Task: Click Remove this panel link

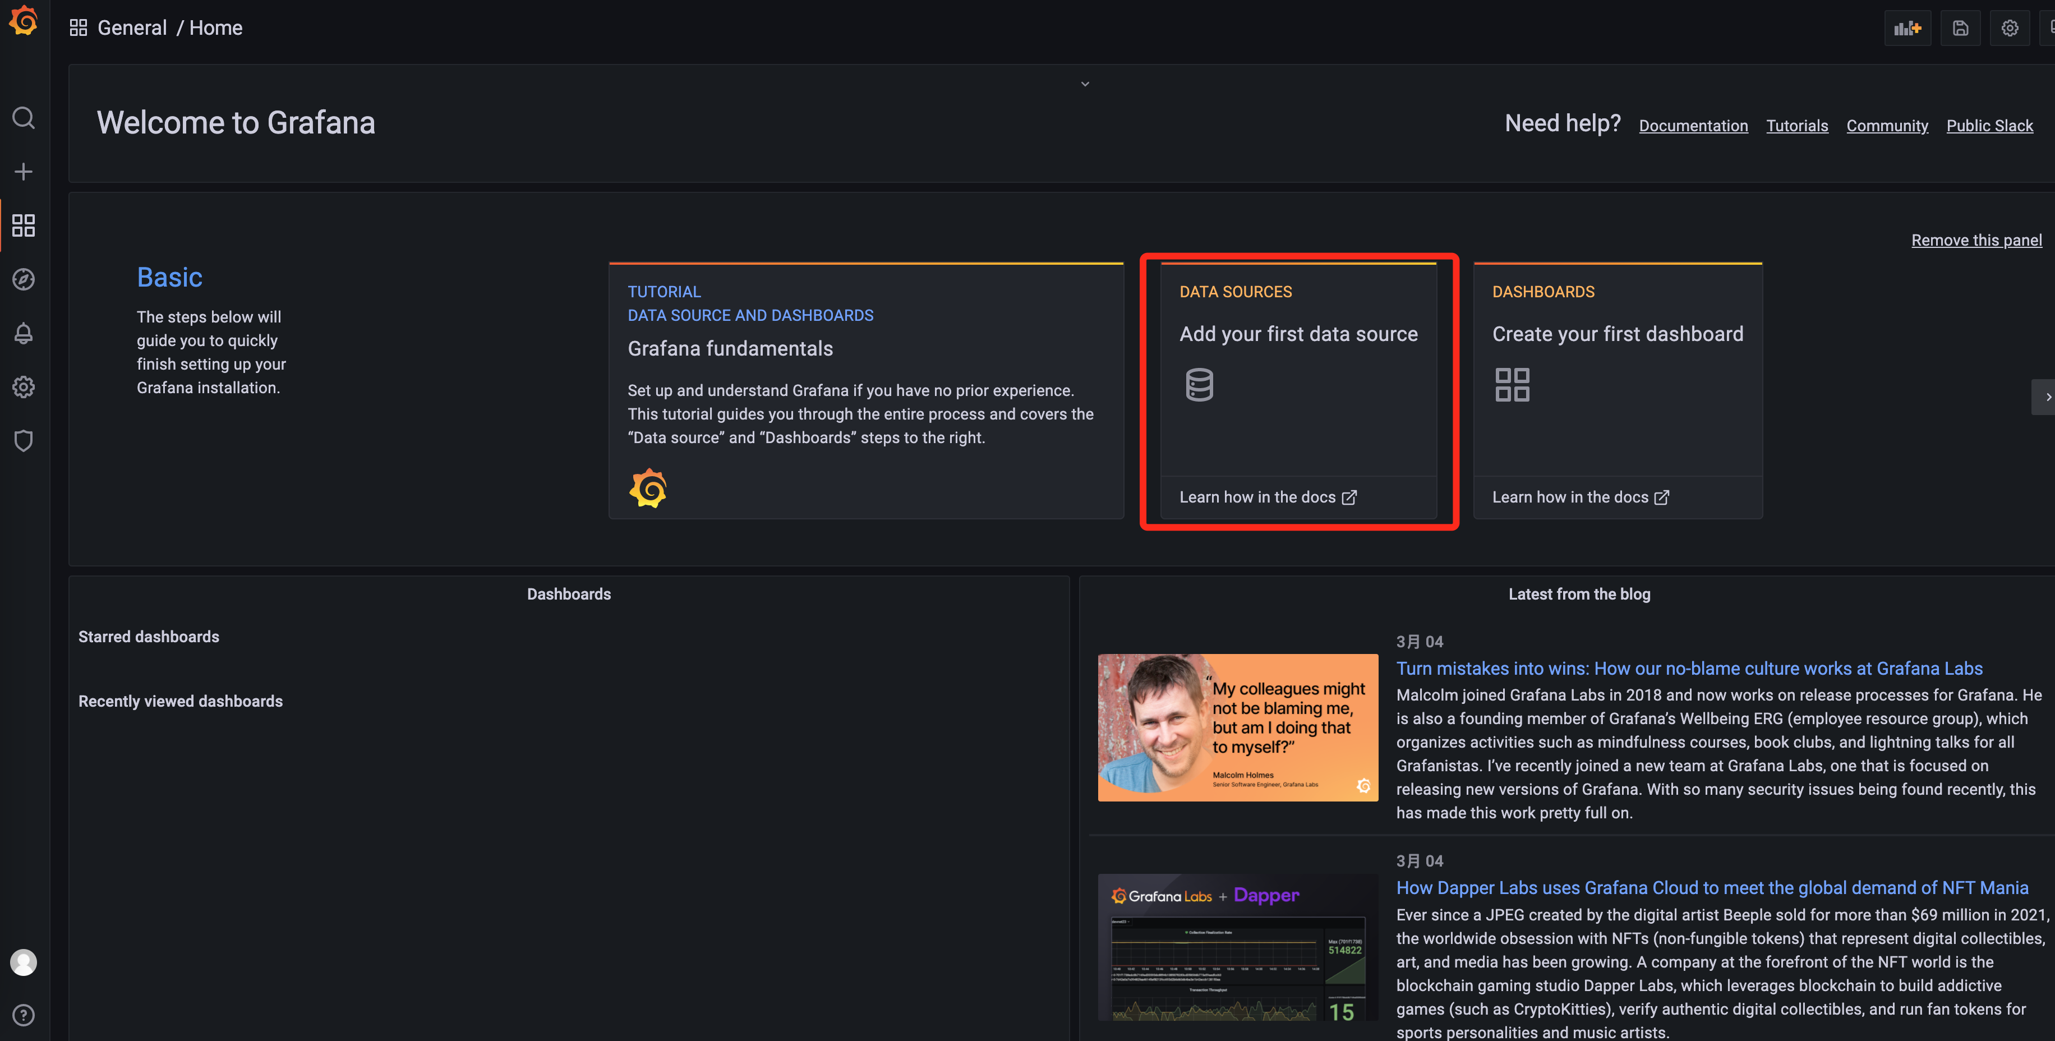Action: point(1976,240)
